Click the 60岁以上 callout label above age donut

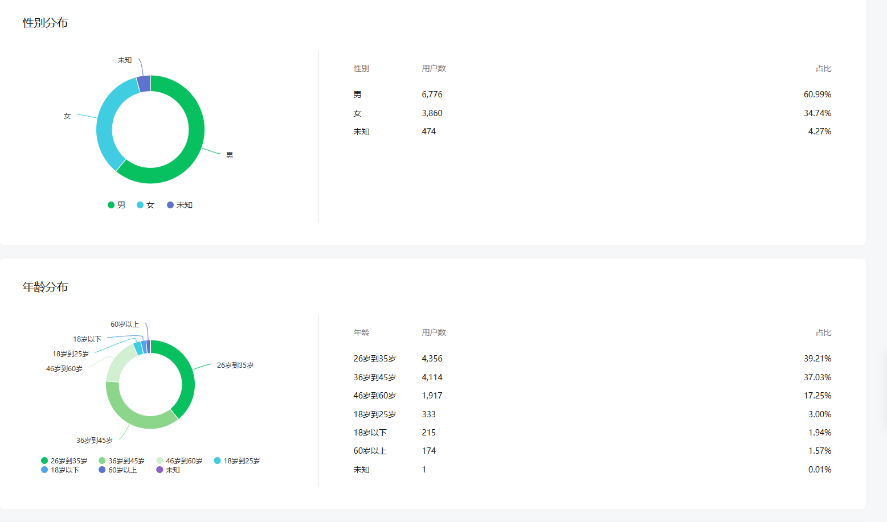pyautogui.click(x=125, y=324)
